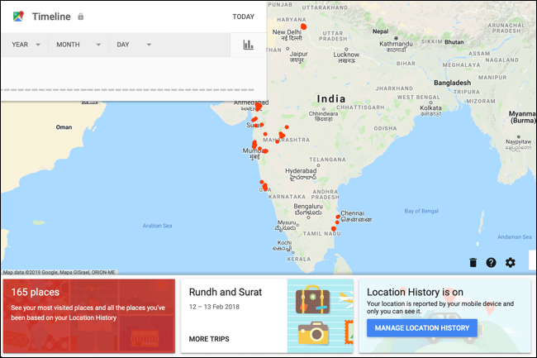
Task: Expand the YEAR dropdown
Action: click(x=26, y=45)
